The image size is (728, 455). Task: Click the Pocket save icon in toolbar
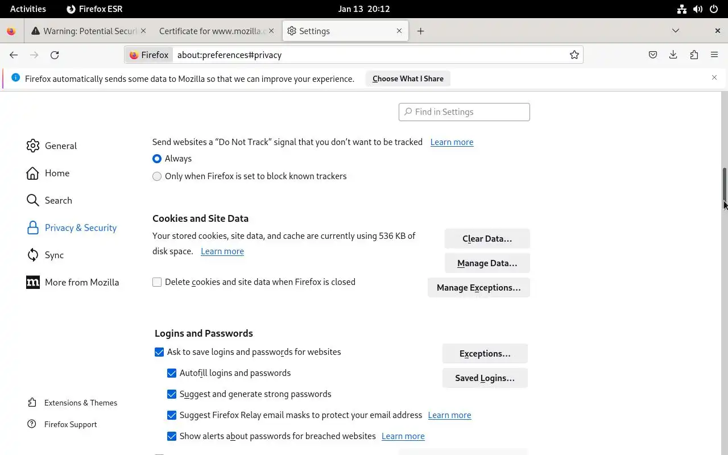pos(653,55)
